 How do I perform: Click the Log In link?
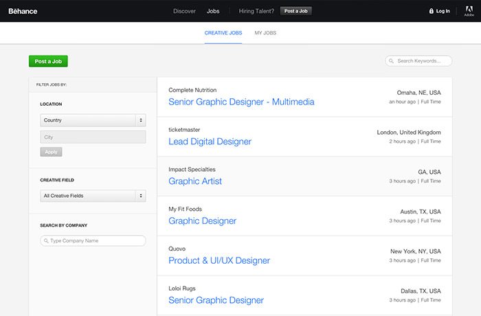(443, 11)
